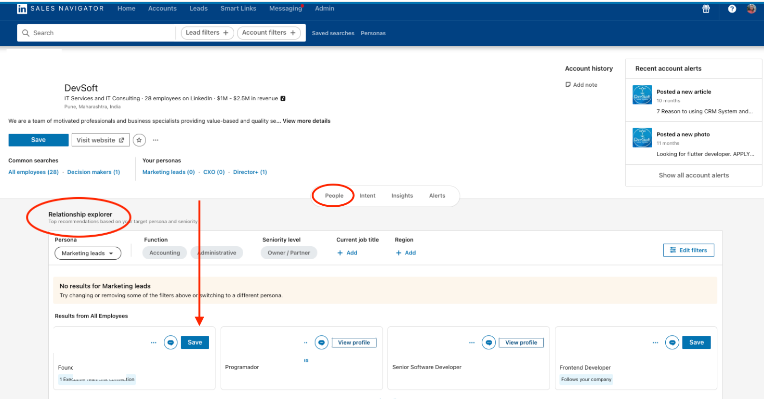Open the Accounts menu

coord(162,9)
